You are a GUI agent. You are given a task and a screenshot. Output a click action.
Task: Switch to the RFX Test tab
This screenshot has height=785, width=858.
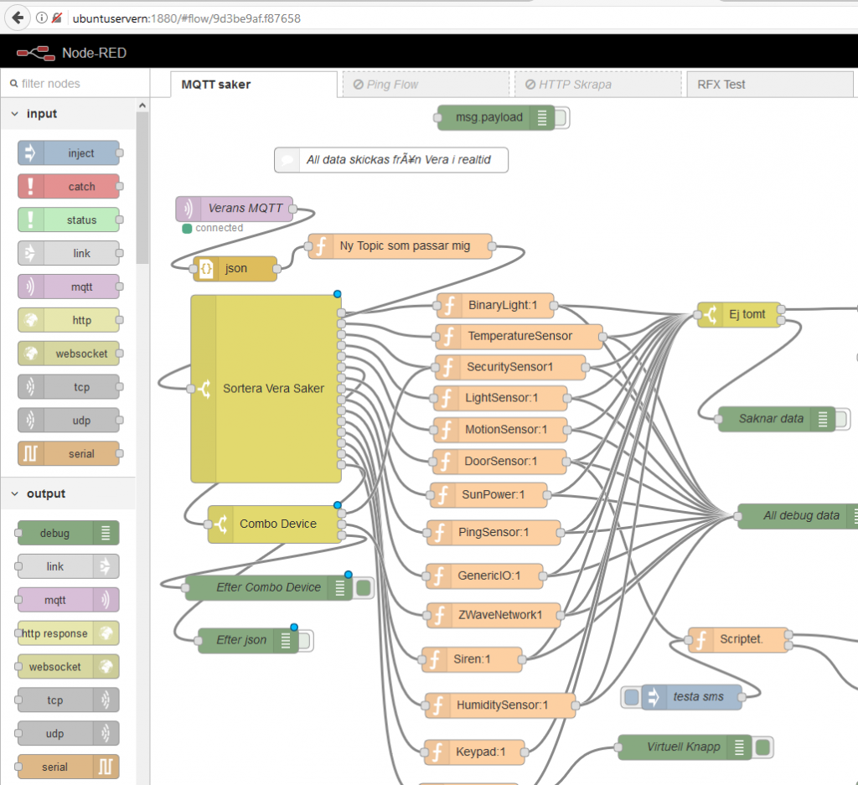click(770, 85)
